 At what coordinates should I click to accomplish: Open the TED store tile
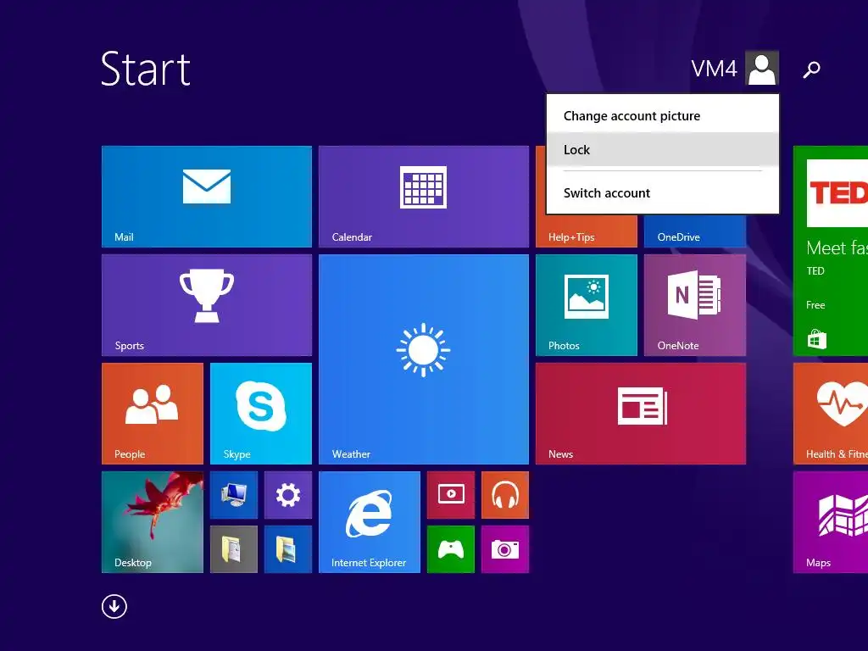click(x=831, y=251)
